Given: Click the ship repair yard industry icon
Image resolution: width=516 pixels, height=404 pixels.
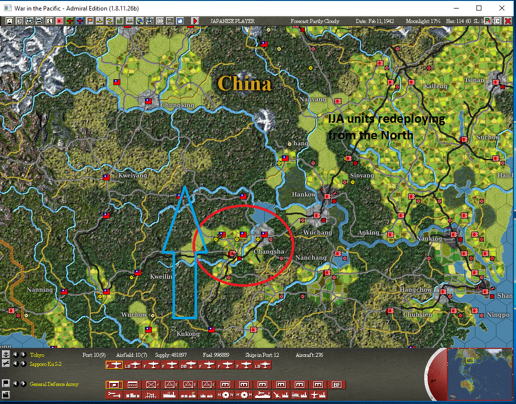Looking at the screenshot, I should click(x=263, y=394).
